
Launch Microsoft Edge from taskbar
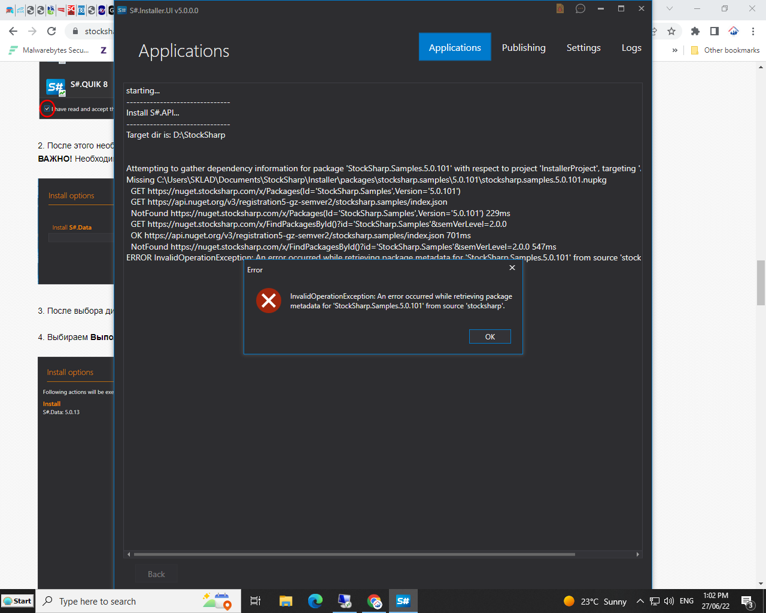click(315, 601)
